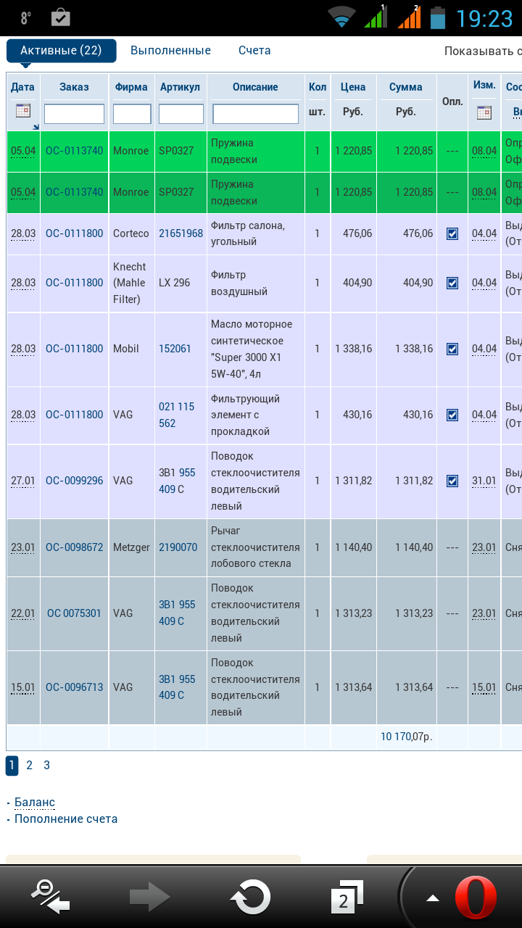
Task: Open the browser tabs switcher
Action: click(x=346, y=898)
